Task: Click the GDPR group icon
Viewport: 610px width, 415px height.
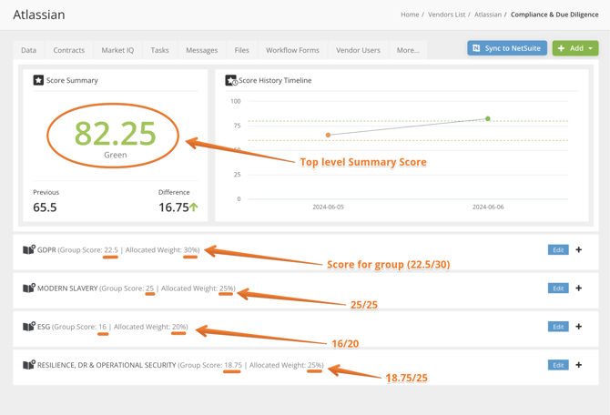Action: [x=28, y=249]
